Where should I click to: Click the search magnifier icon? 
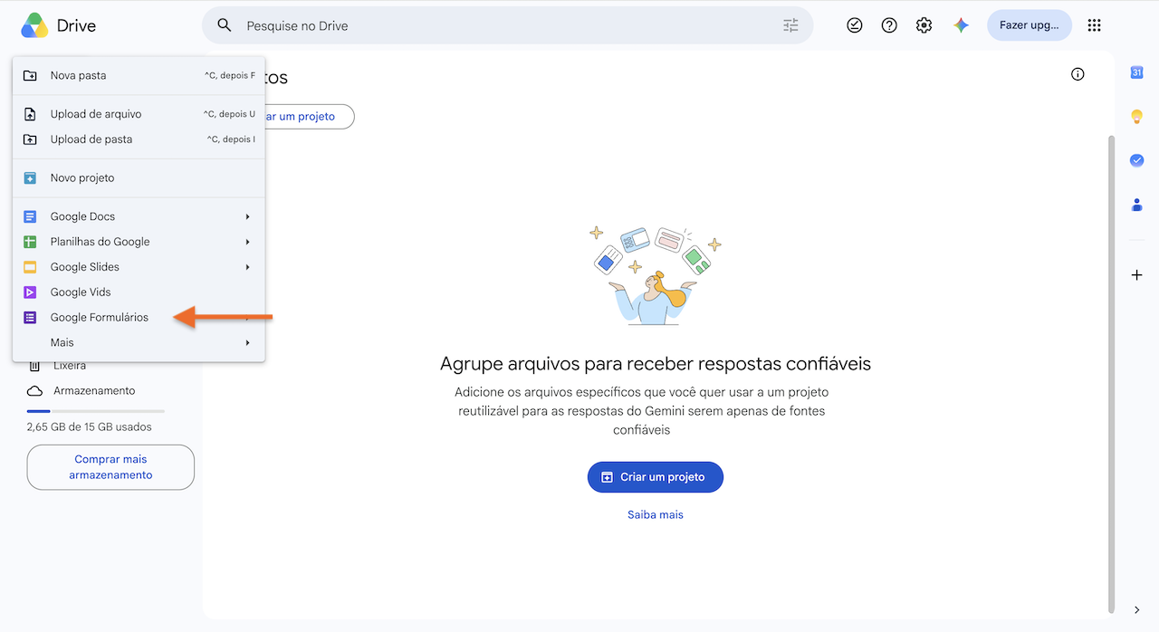pos(225,25)
